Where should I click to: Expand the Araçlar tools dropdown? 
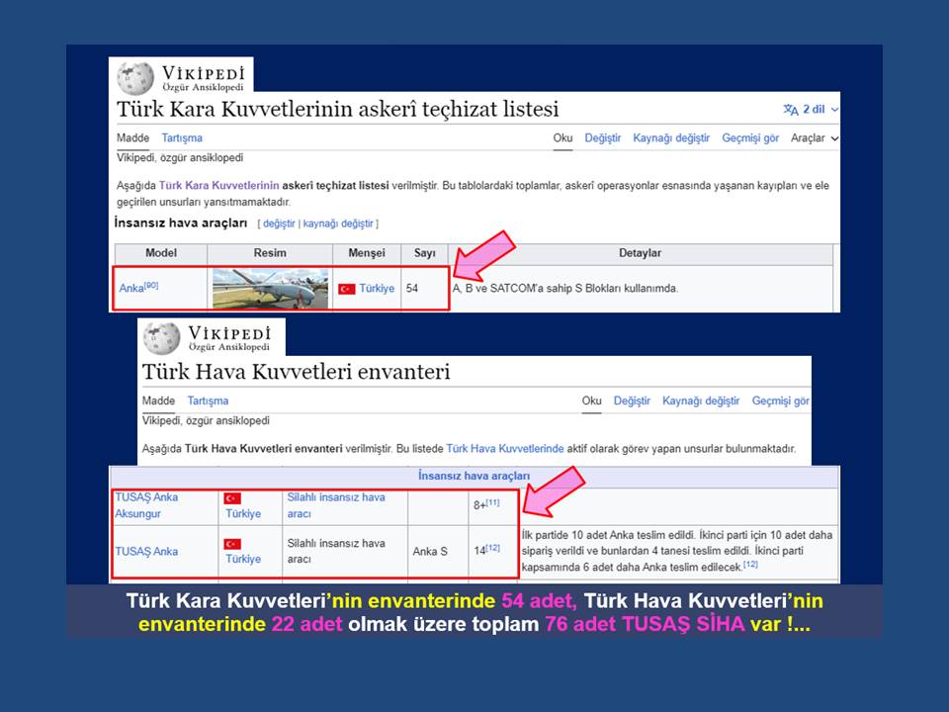pyautogui.click(x=814, y=138)
